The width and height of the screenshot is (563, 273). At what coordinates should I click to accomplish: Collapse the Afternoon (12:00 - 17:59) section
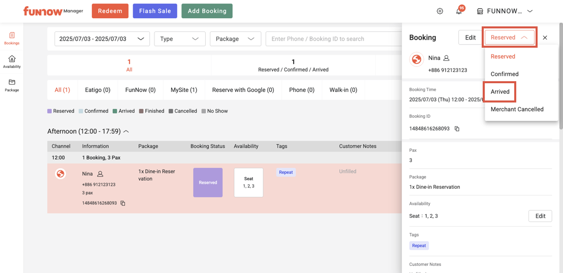pos(126,131)
